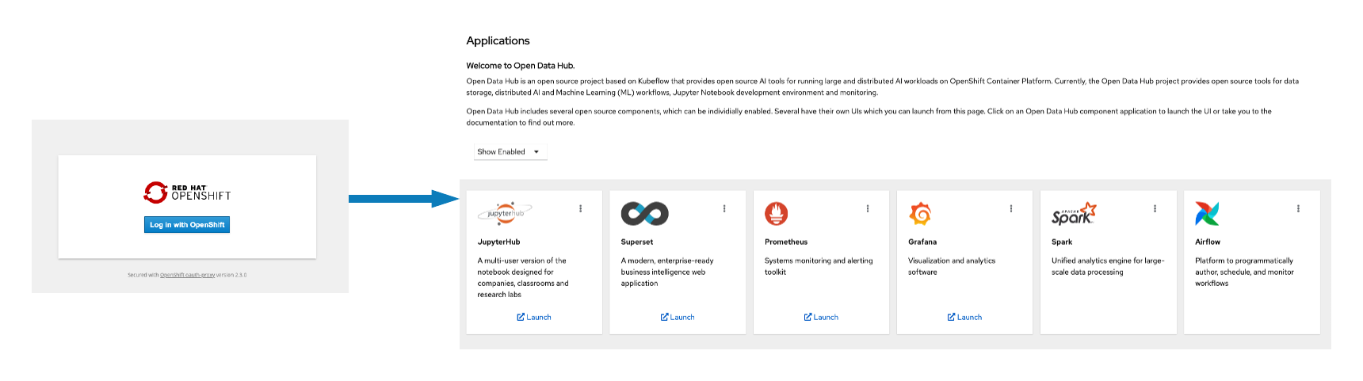
Task: Open the JupyterHub card kebab menu
Action: (581, 209)
